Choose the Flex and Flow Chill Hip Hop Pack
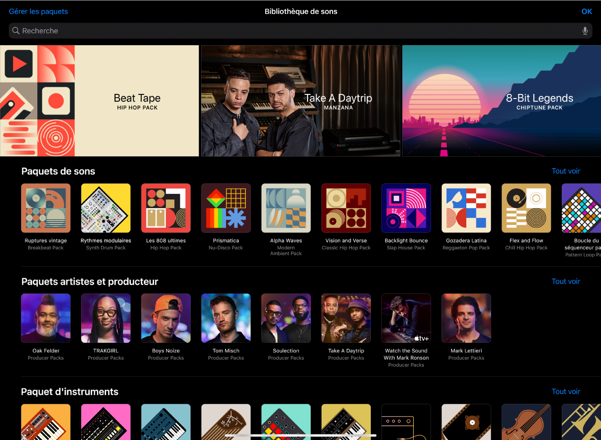The height and width of the screenshot is (440, 601). click(526, 208)
